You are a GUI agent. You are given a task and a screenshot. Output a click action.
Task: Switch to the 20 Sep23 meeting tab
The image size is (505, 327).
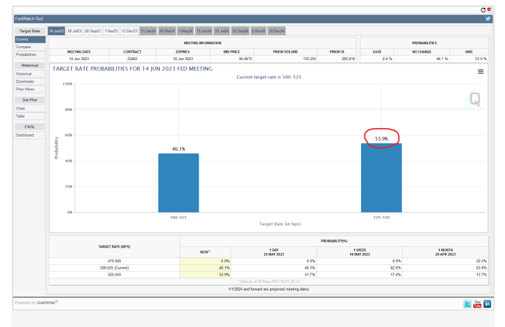click(x=92, y=30)
